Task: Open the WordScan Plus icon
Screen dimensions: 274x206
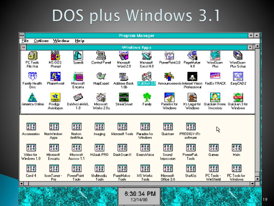Action: pos(215,56)
